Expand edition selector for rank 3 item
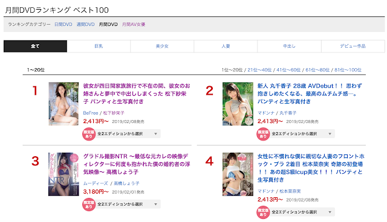The height and width of the screenshot is (222, 387). pos(128,205)
